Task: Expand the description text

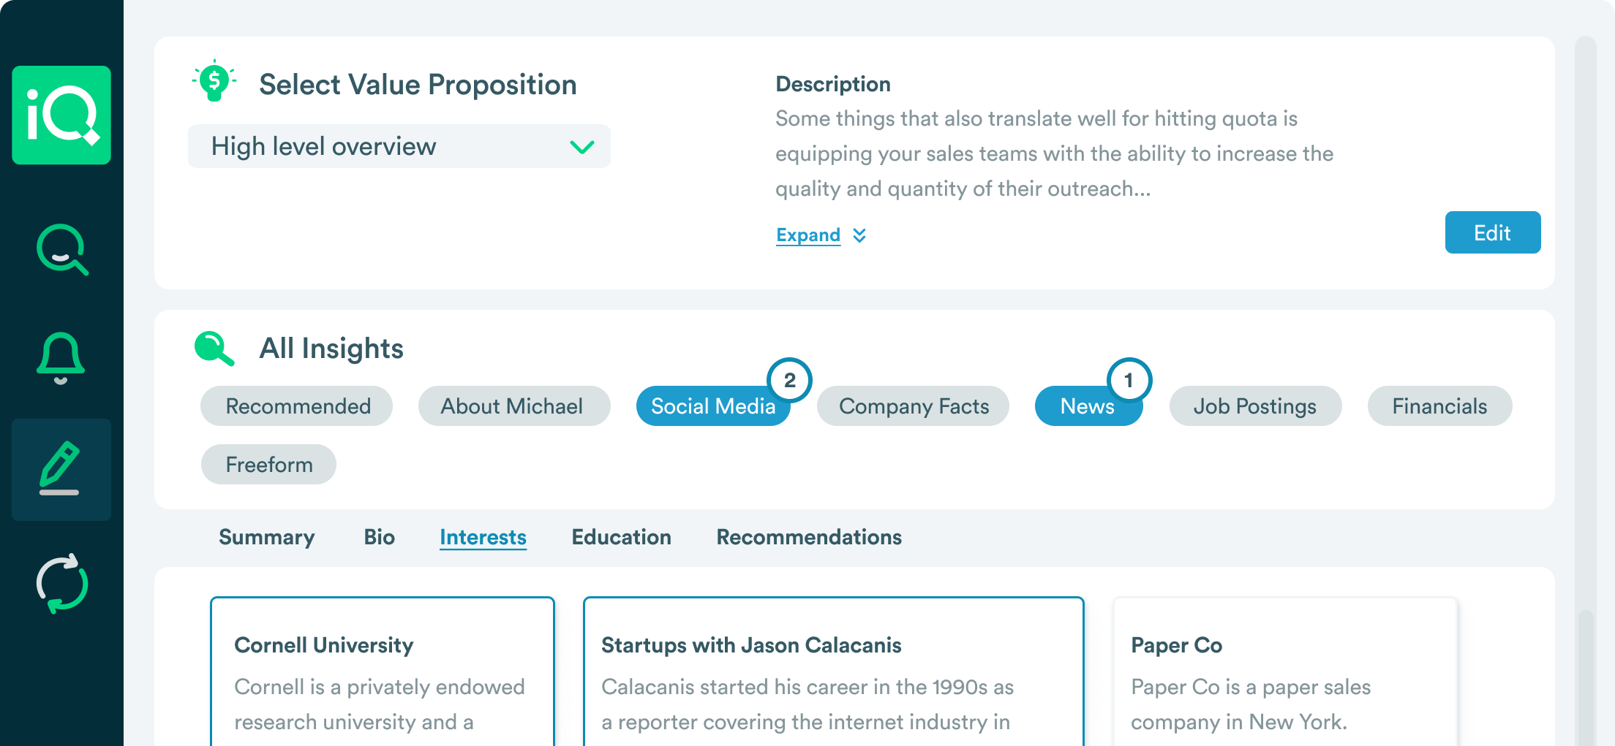Action: 808,235
